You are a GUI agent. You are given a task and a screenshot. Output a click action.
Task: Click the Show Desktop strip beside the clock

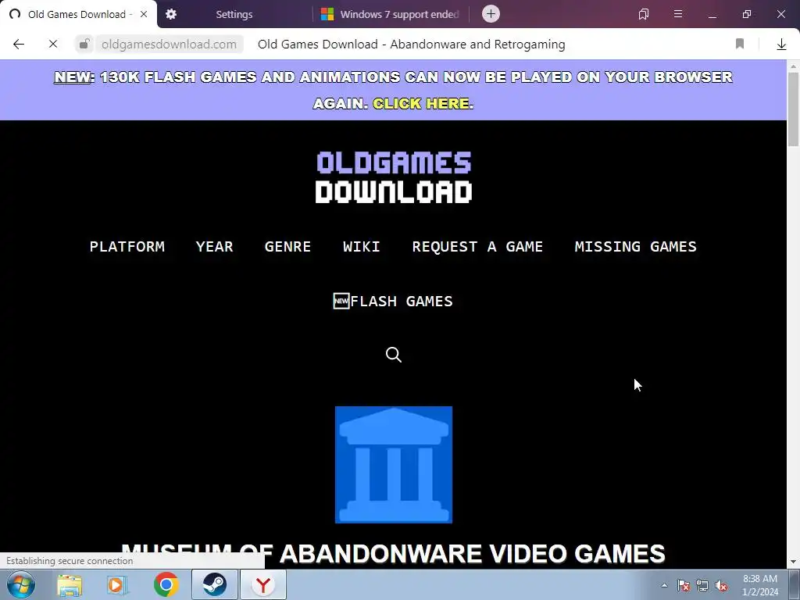coord(795,584)
